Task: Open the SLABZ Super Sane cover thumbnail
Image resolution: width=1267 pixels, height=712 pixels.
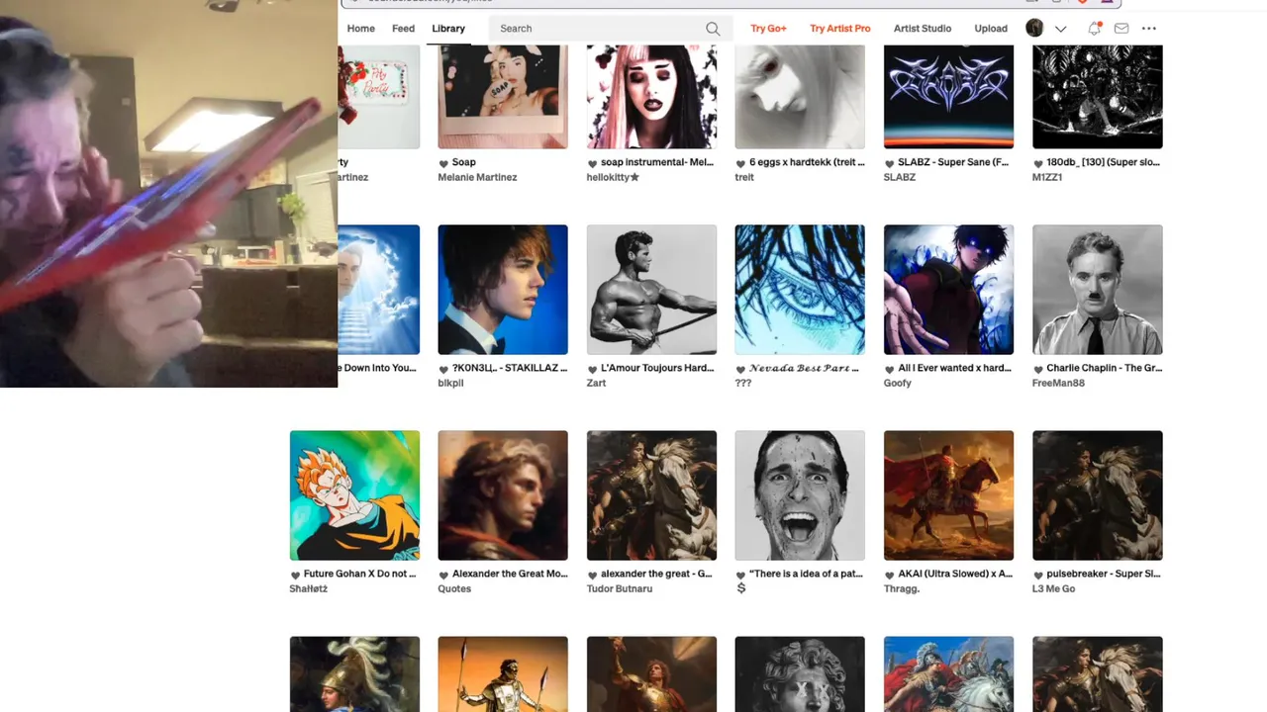Action: pyautogui.click(x=948, y=97)
